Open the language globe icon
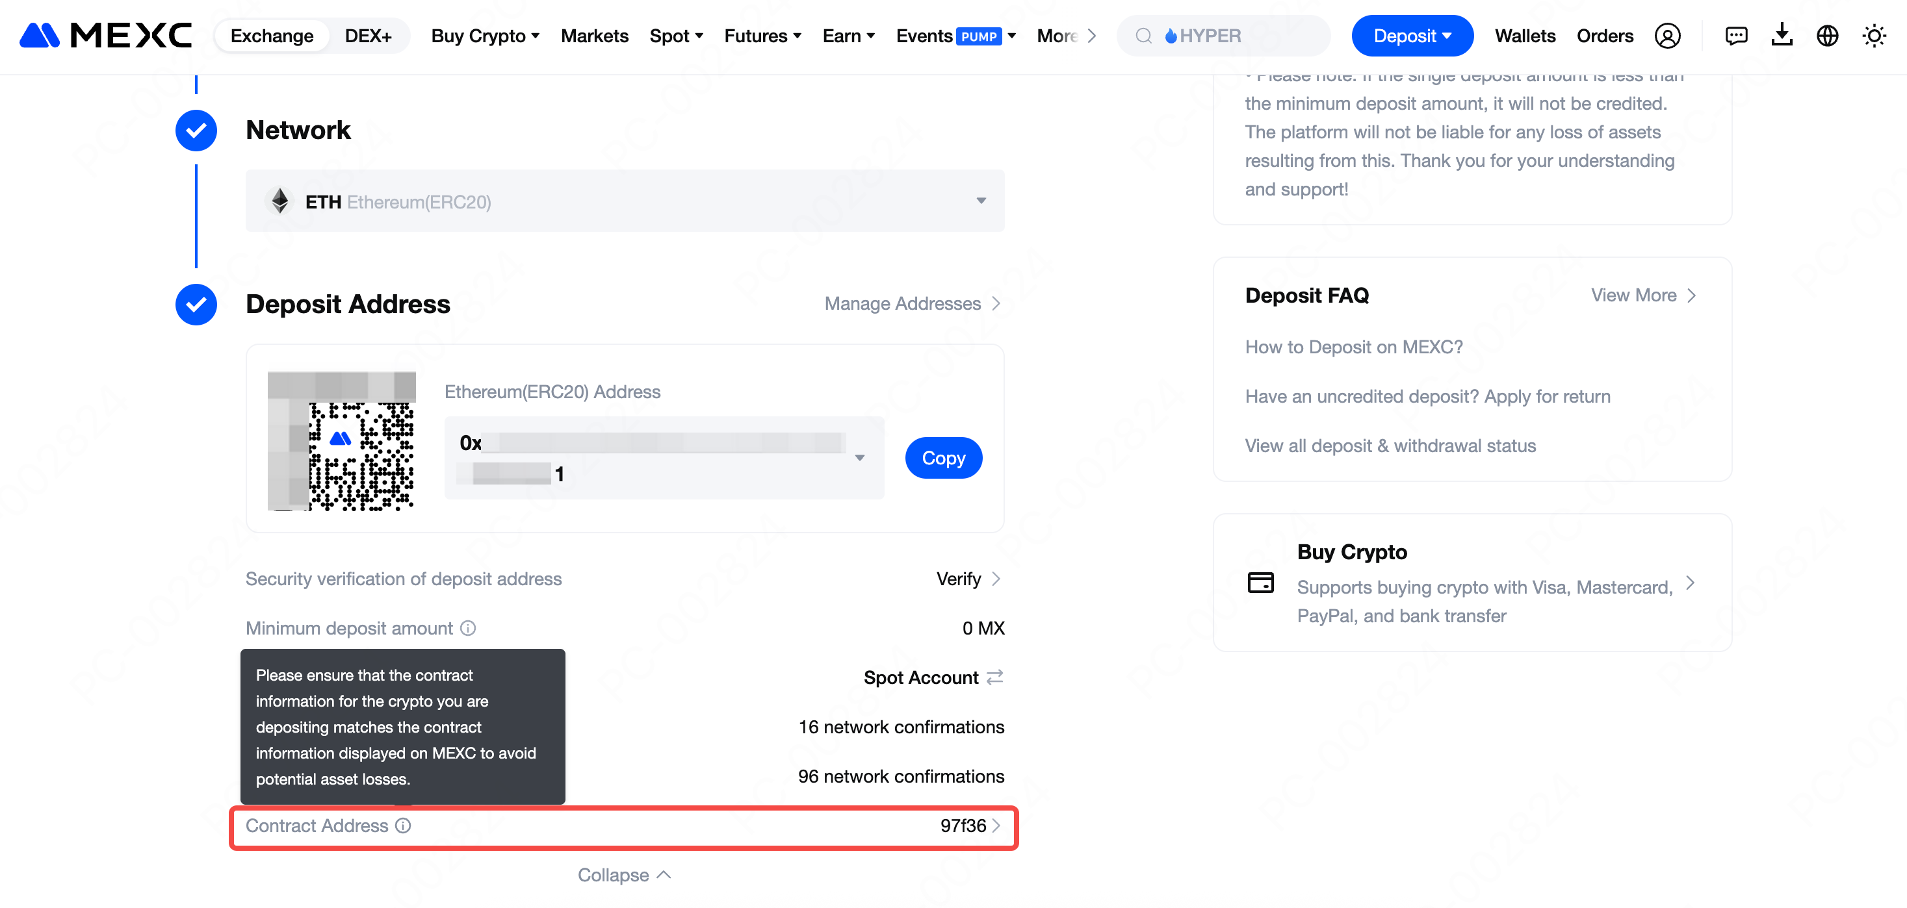Screen dimensions: 1907x908 click(x=1827, y=36)
